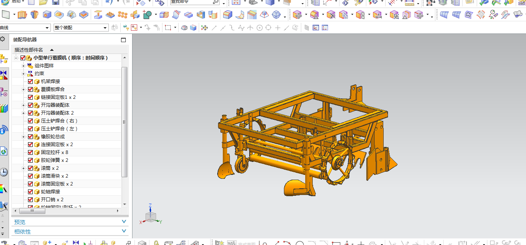The height and width of the screenshot is (245, 526).
Task: Toggle visibility checkbox for 固定拉杆 x 8
Action: coord(30,152)
